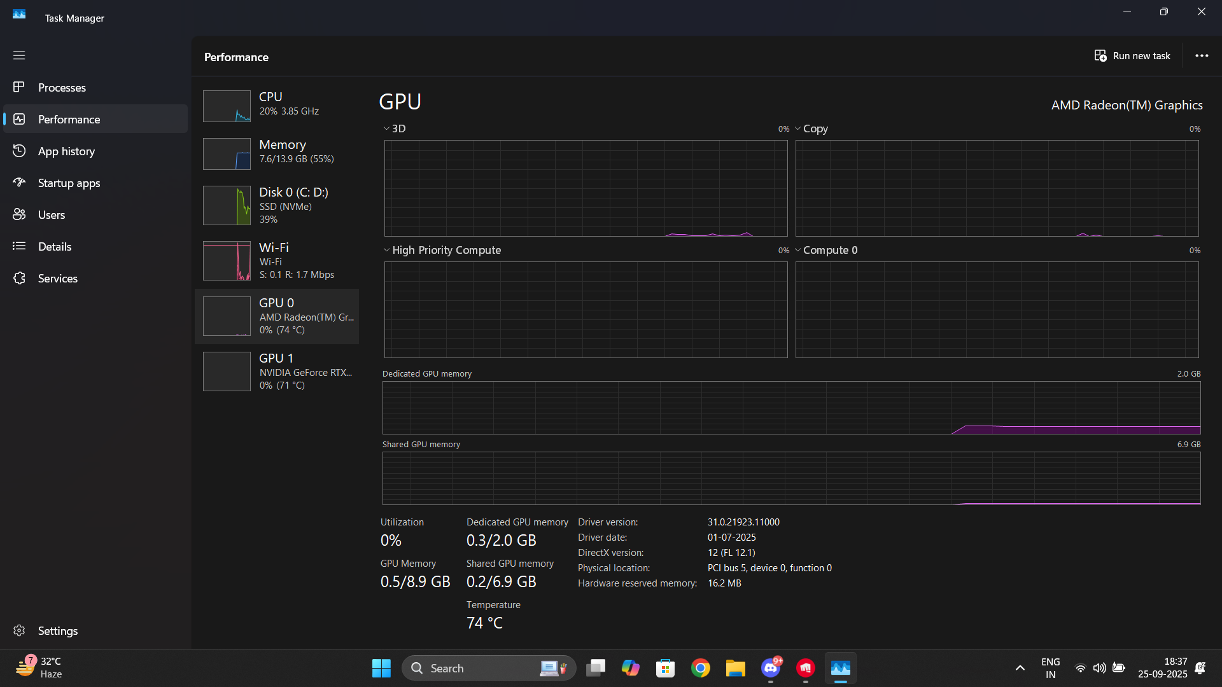
Task: Open the Details list view
Action: coord(54,247)
